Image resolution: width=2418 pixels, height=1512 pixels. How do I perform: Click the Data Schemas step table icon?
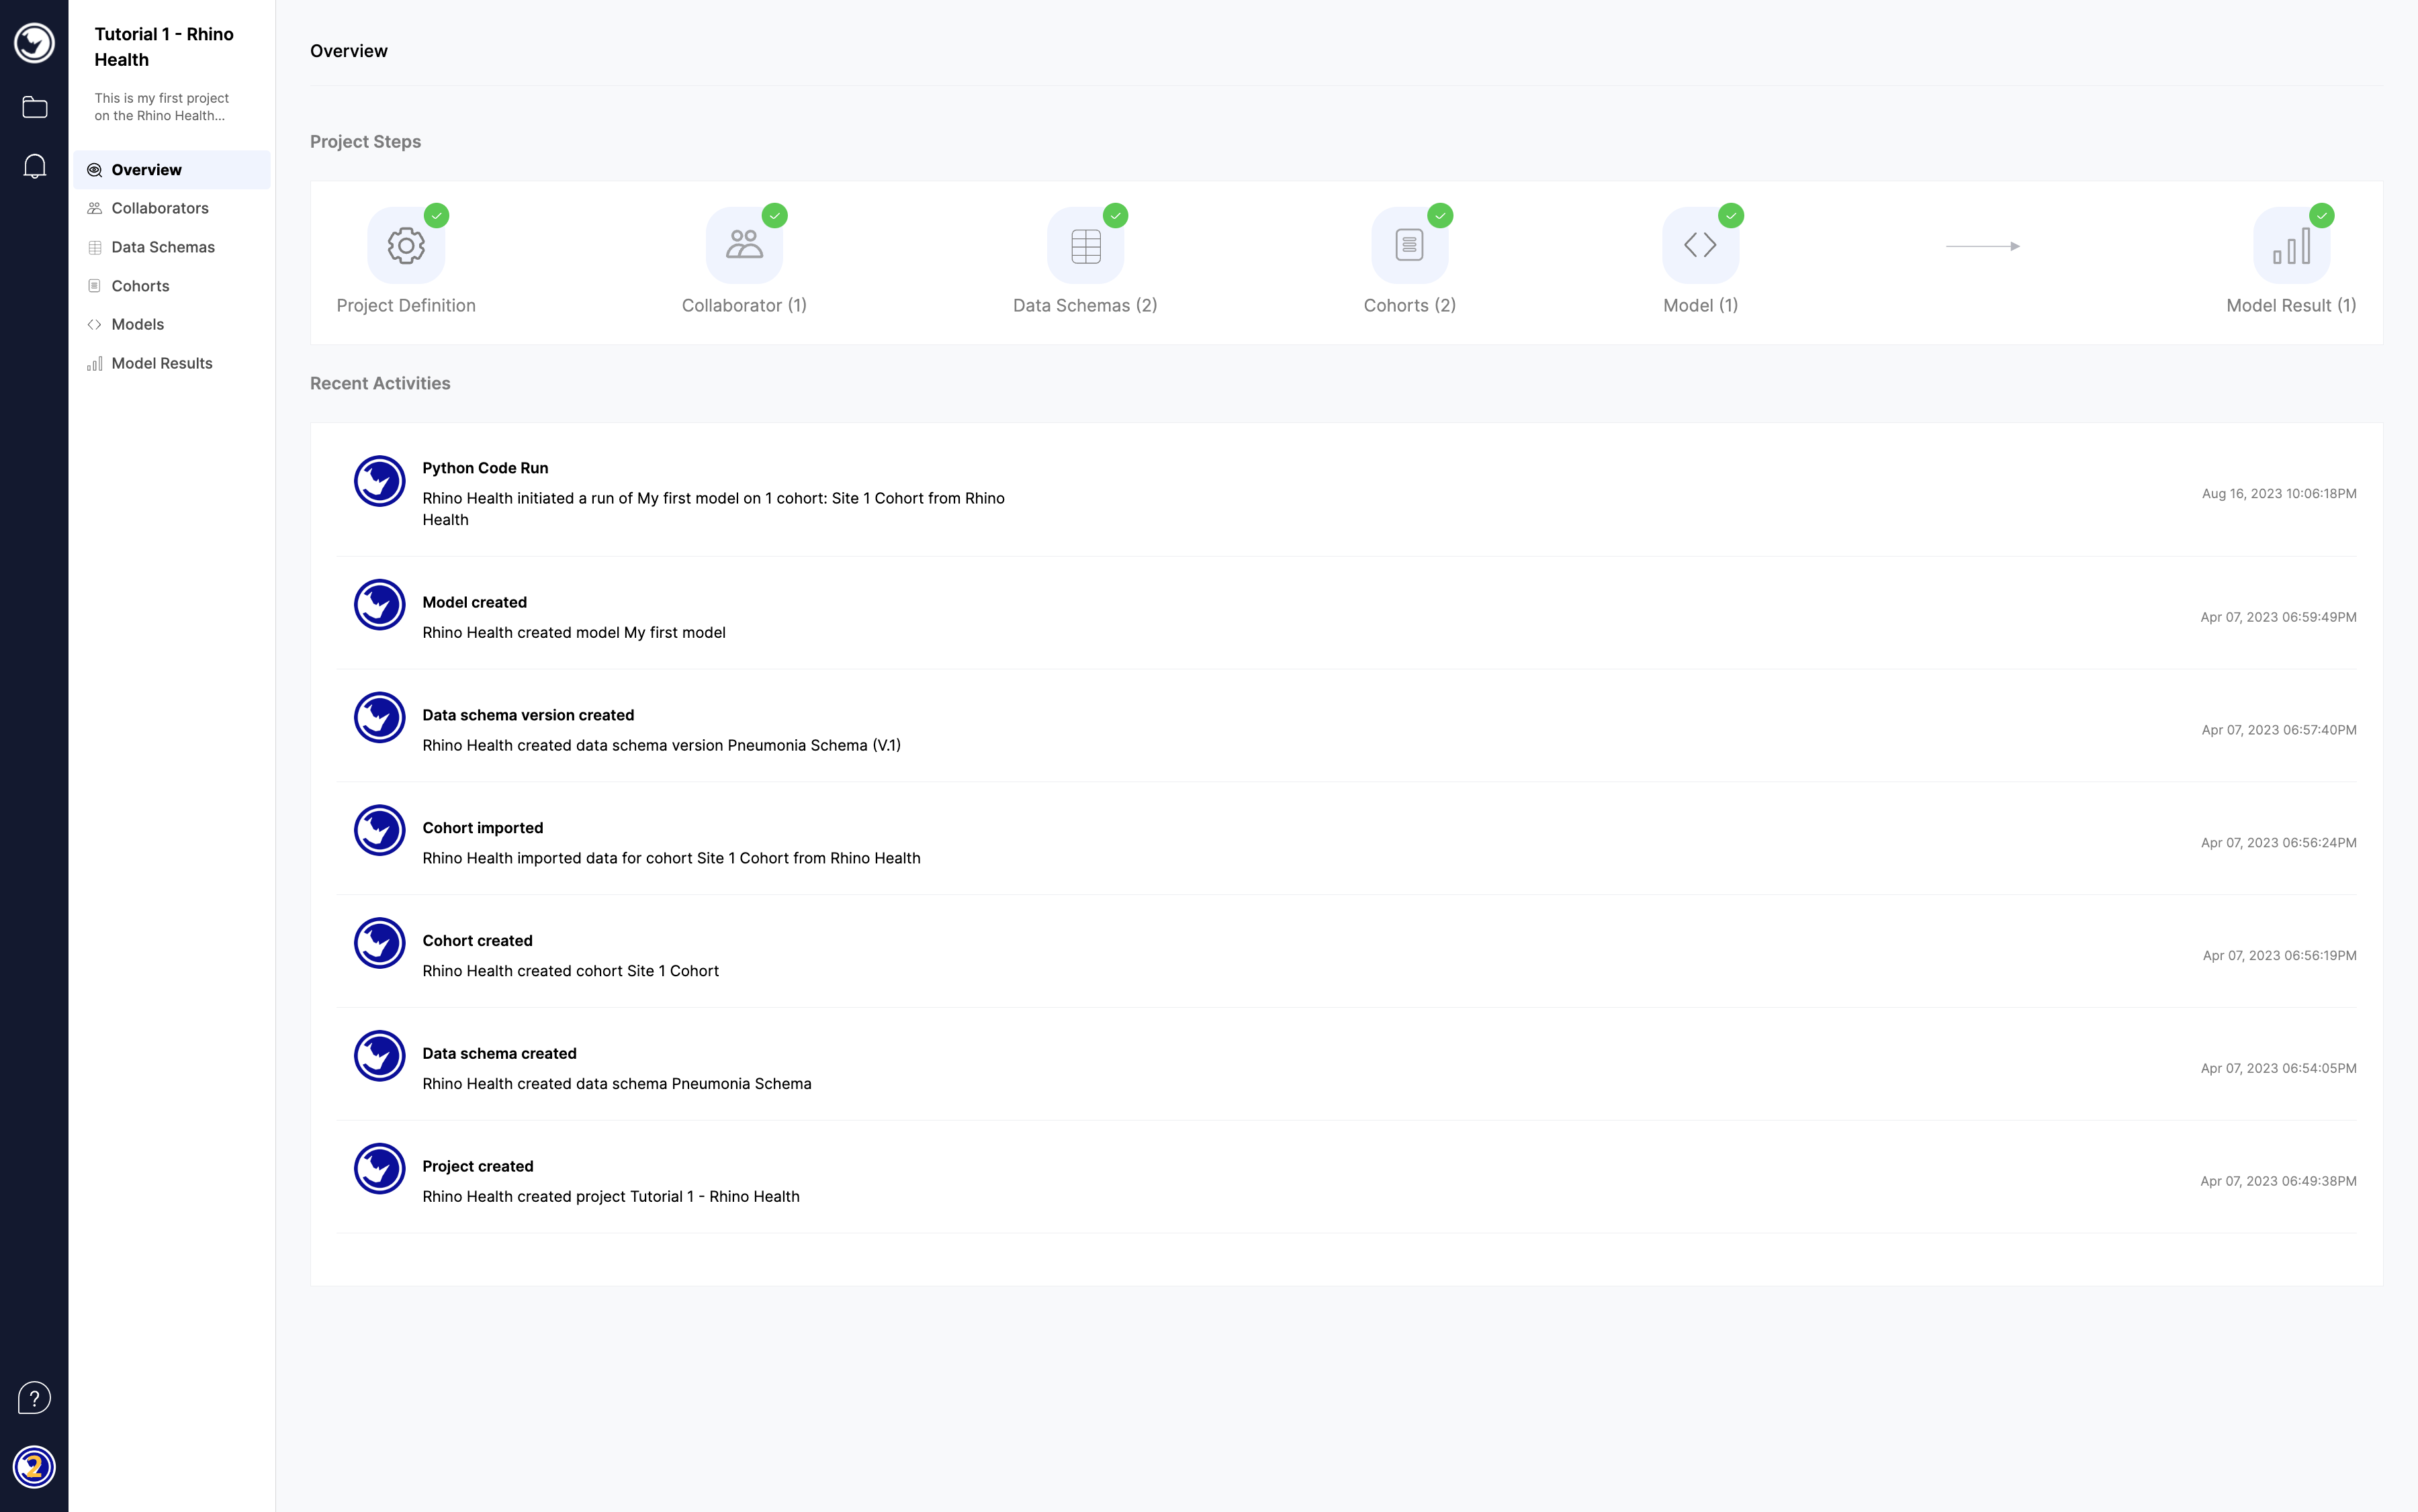[x=1085, y=245]
